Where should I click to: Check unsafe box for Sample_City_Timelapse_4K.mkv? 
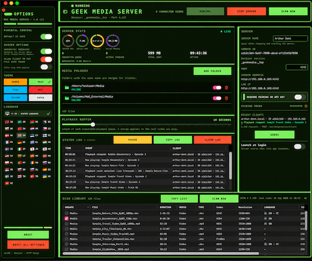pos(67,229)
